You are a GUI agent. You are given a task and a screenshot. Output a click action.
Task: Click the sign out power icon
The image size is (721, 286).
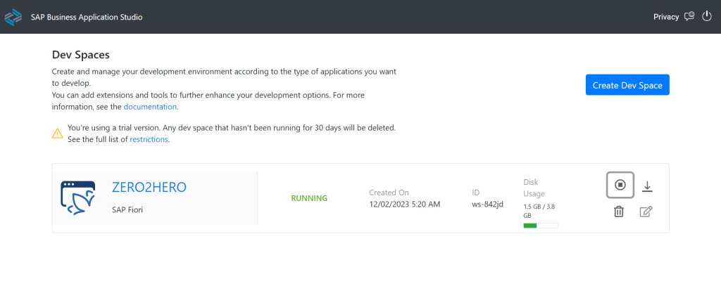coord(708,16)
